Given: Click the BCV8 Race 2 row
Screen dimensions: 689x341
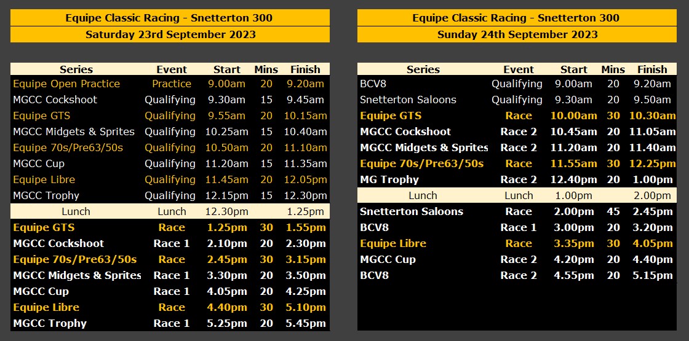Looking at the screenshot, I should click(517, 275).
